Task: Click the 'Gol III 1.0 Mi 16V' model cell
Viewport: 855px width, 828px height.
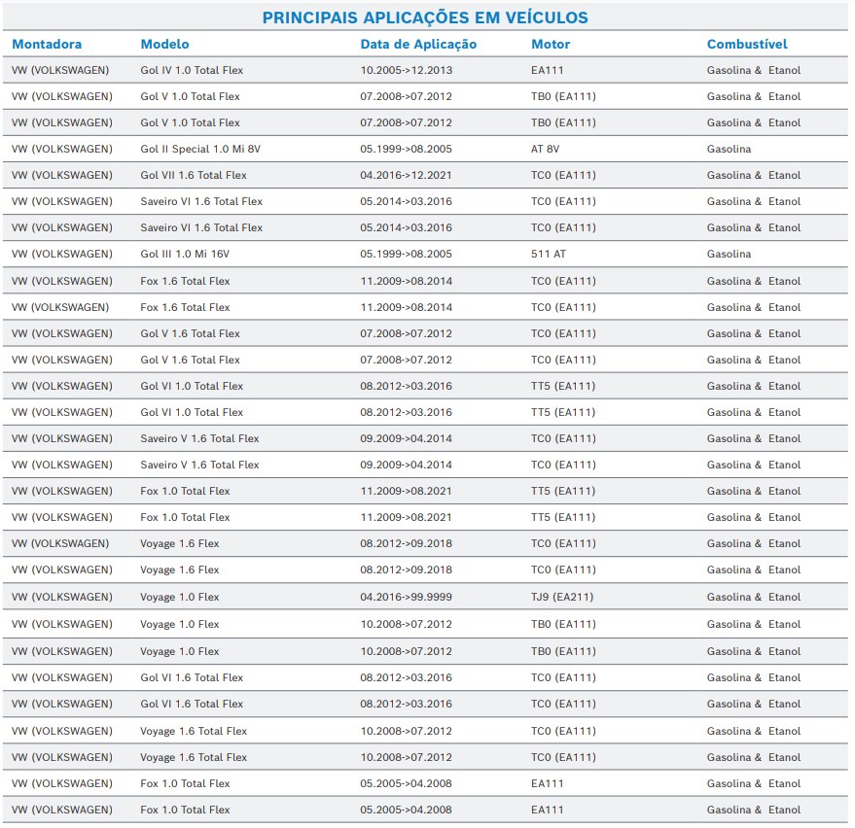Action: click(x=185, y=254)
